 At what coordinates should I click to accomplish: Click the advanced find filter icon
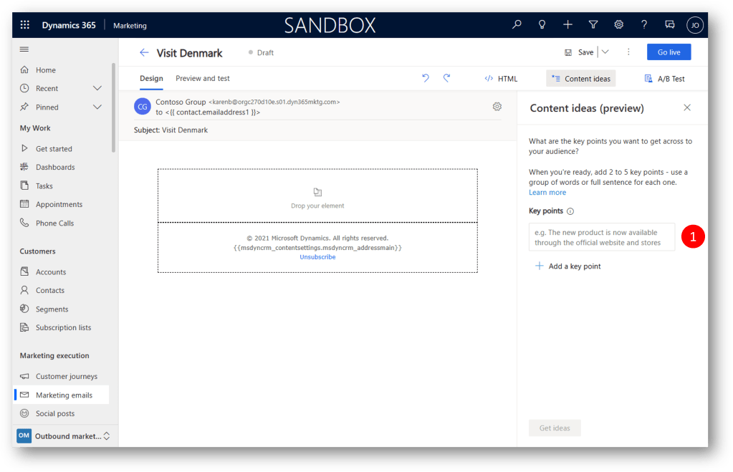coord(593,25)
